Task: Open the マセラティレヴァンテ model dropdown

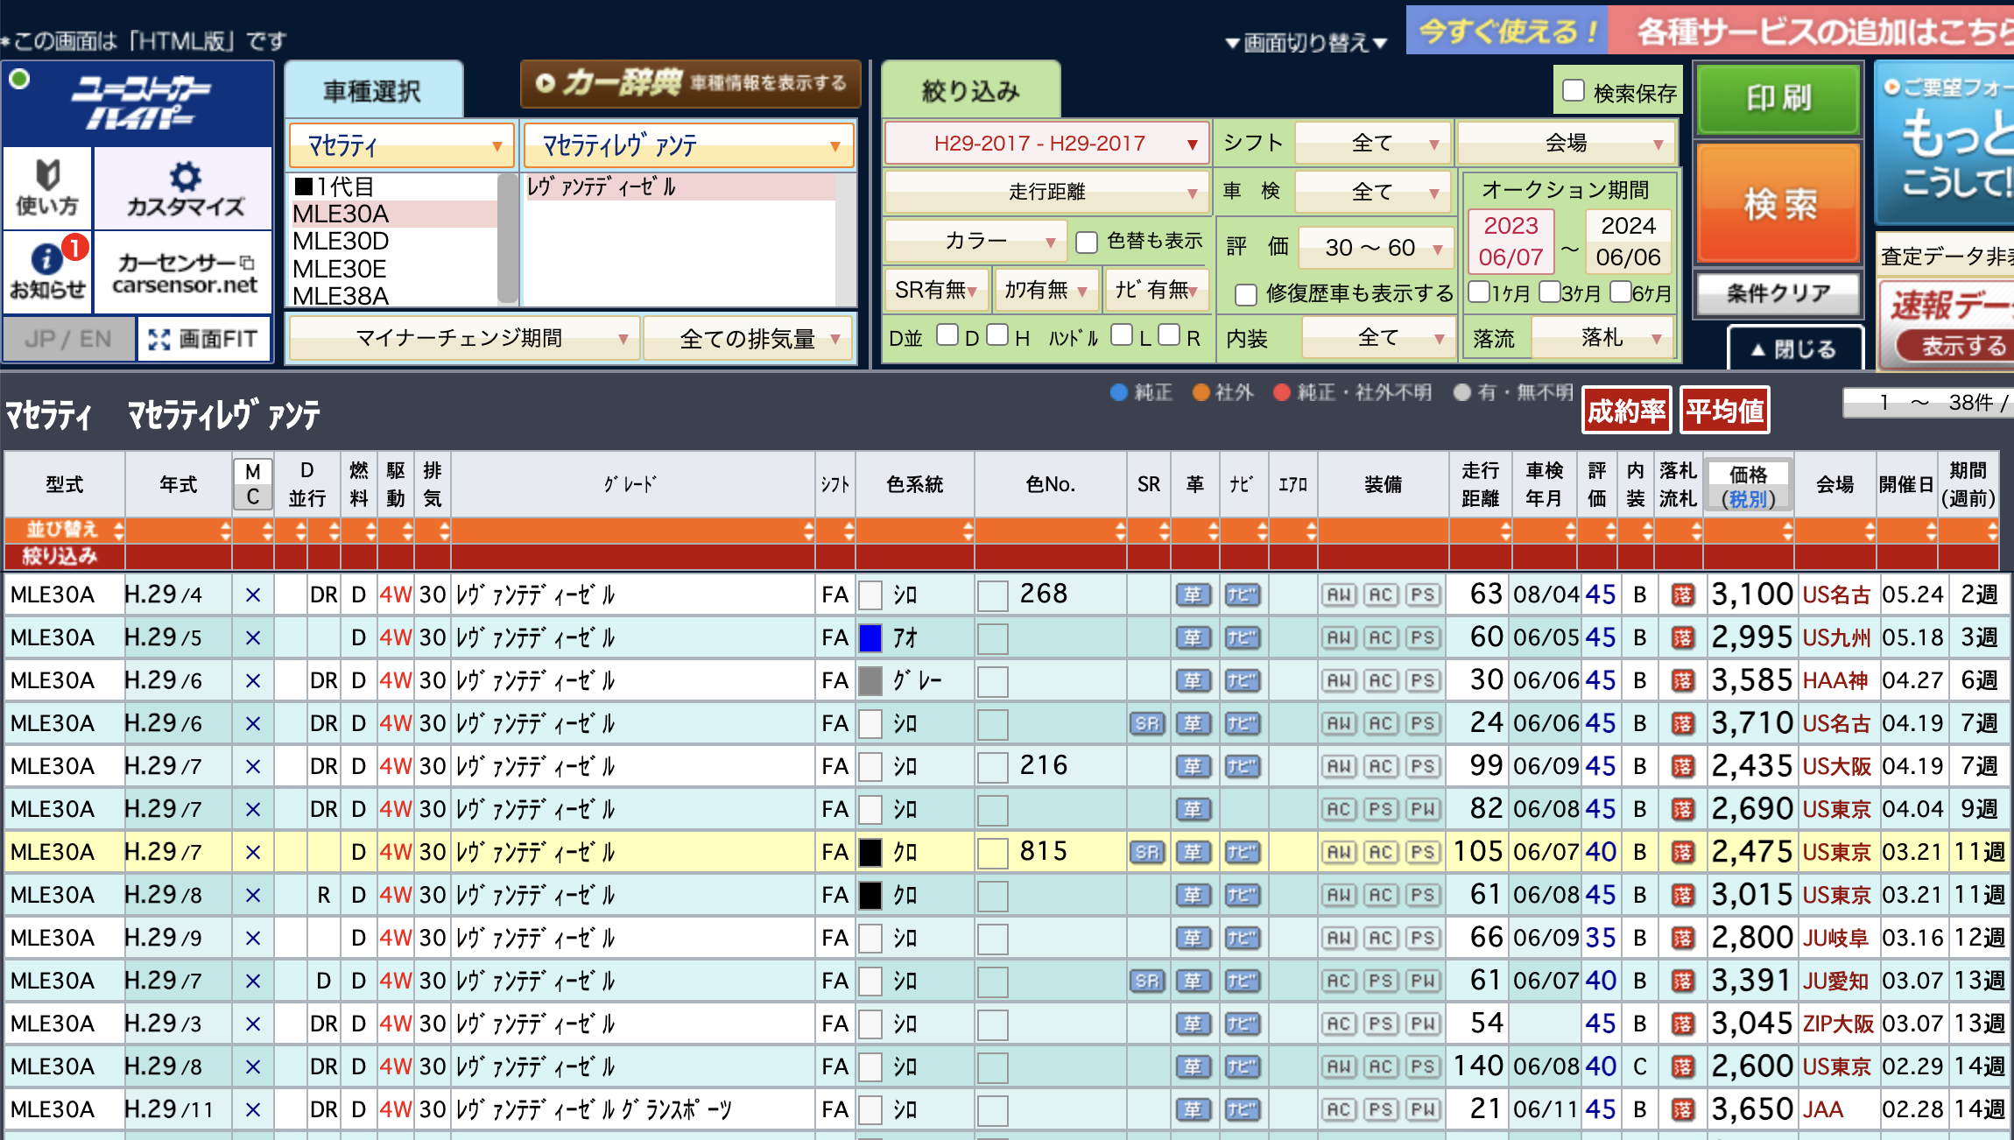Action: (688, 145)
